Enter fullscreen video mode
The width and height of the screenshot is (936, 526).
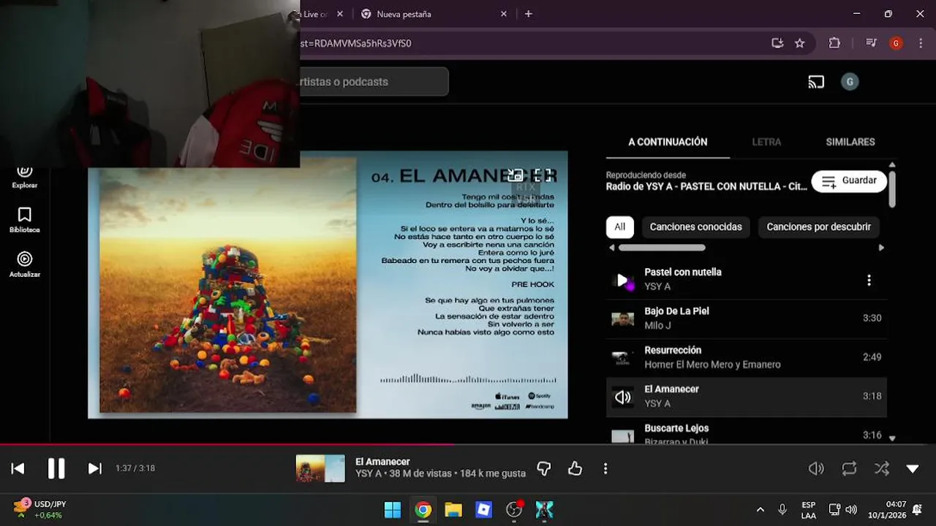542,175
